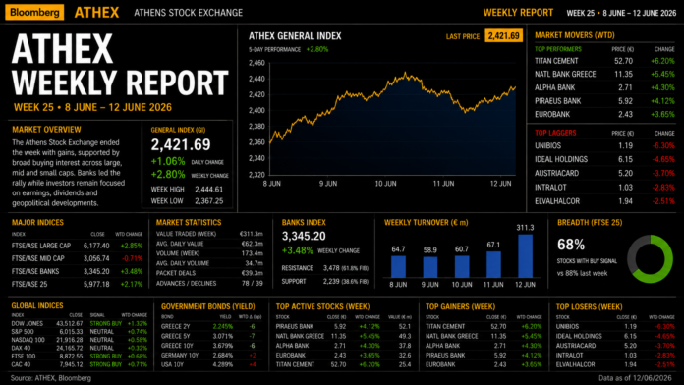Click the 5-DAY PERFORMANCE +2.80% label
The image size is (684, 385).
(x=288, y=50)
